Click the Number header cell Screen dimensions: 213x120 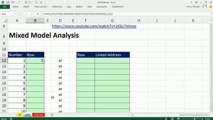[17, 55]
